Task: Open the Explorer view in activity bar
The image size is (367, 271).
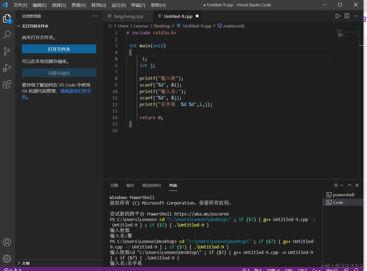Action: (x=7, y=19)
